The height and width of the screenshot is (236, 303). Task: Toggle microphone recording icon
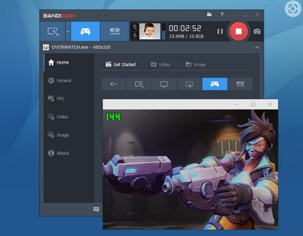pyautogui.click(x=135, y=35)
